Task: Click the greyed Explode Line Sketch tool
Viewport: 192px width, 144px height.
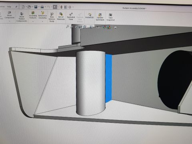Action: coord(80,18)
